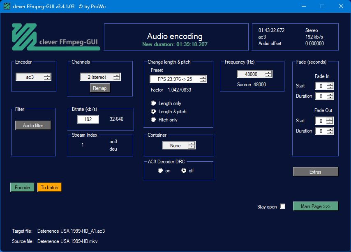This screenshot has height=252, width=351.
Task: Open the FPS 23.976 -> 25 preset selector
Action: pos(178,79)
